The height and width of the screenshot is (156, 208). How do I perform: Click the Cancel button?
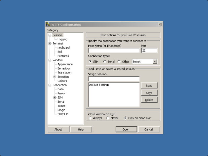(x=149, y=129)
